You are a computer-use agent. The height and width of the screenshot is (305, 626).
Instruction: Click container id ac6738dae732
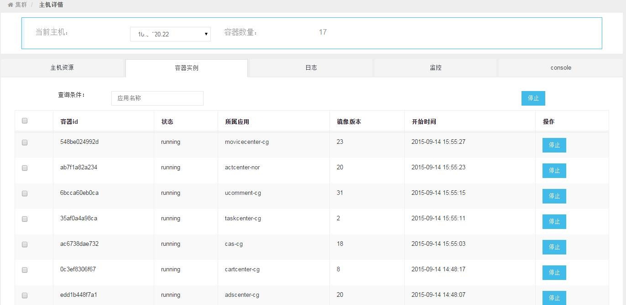click(x=79, y=244)
